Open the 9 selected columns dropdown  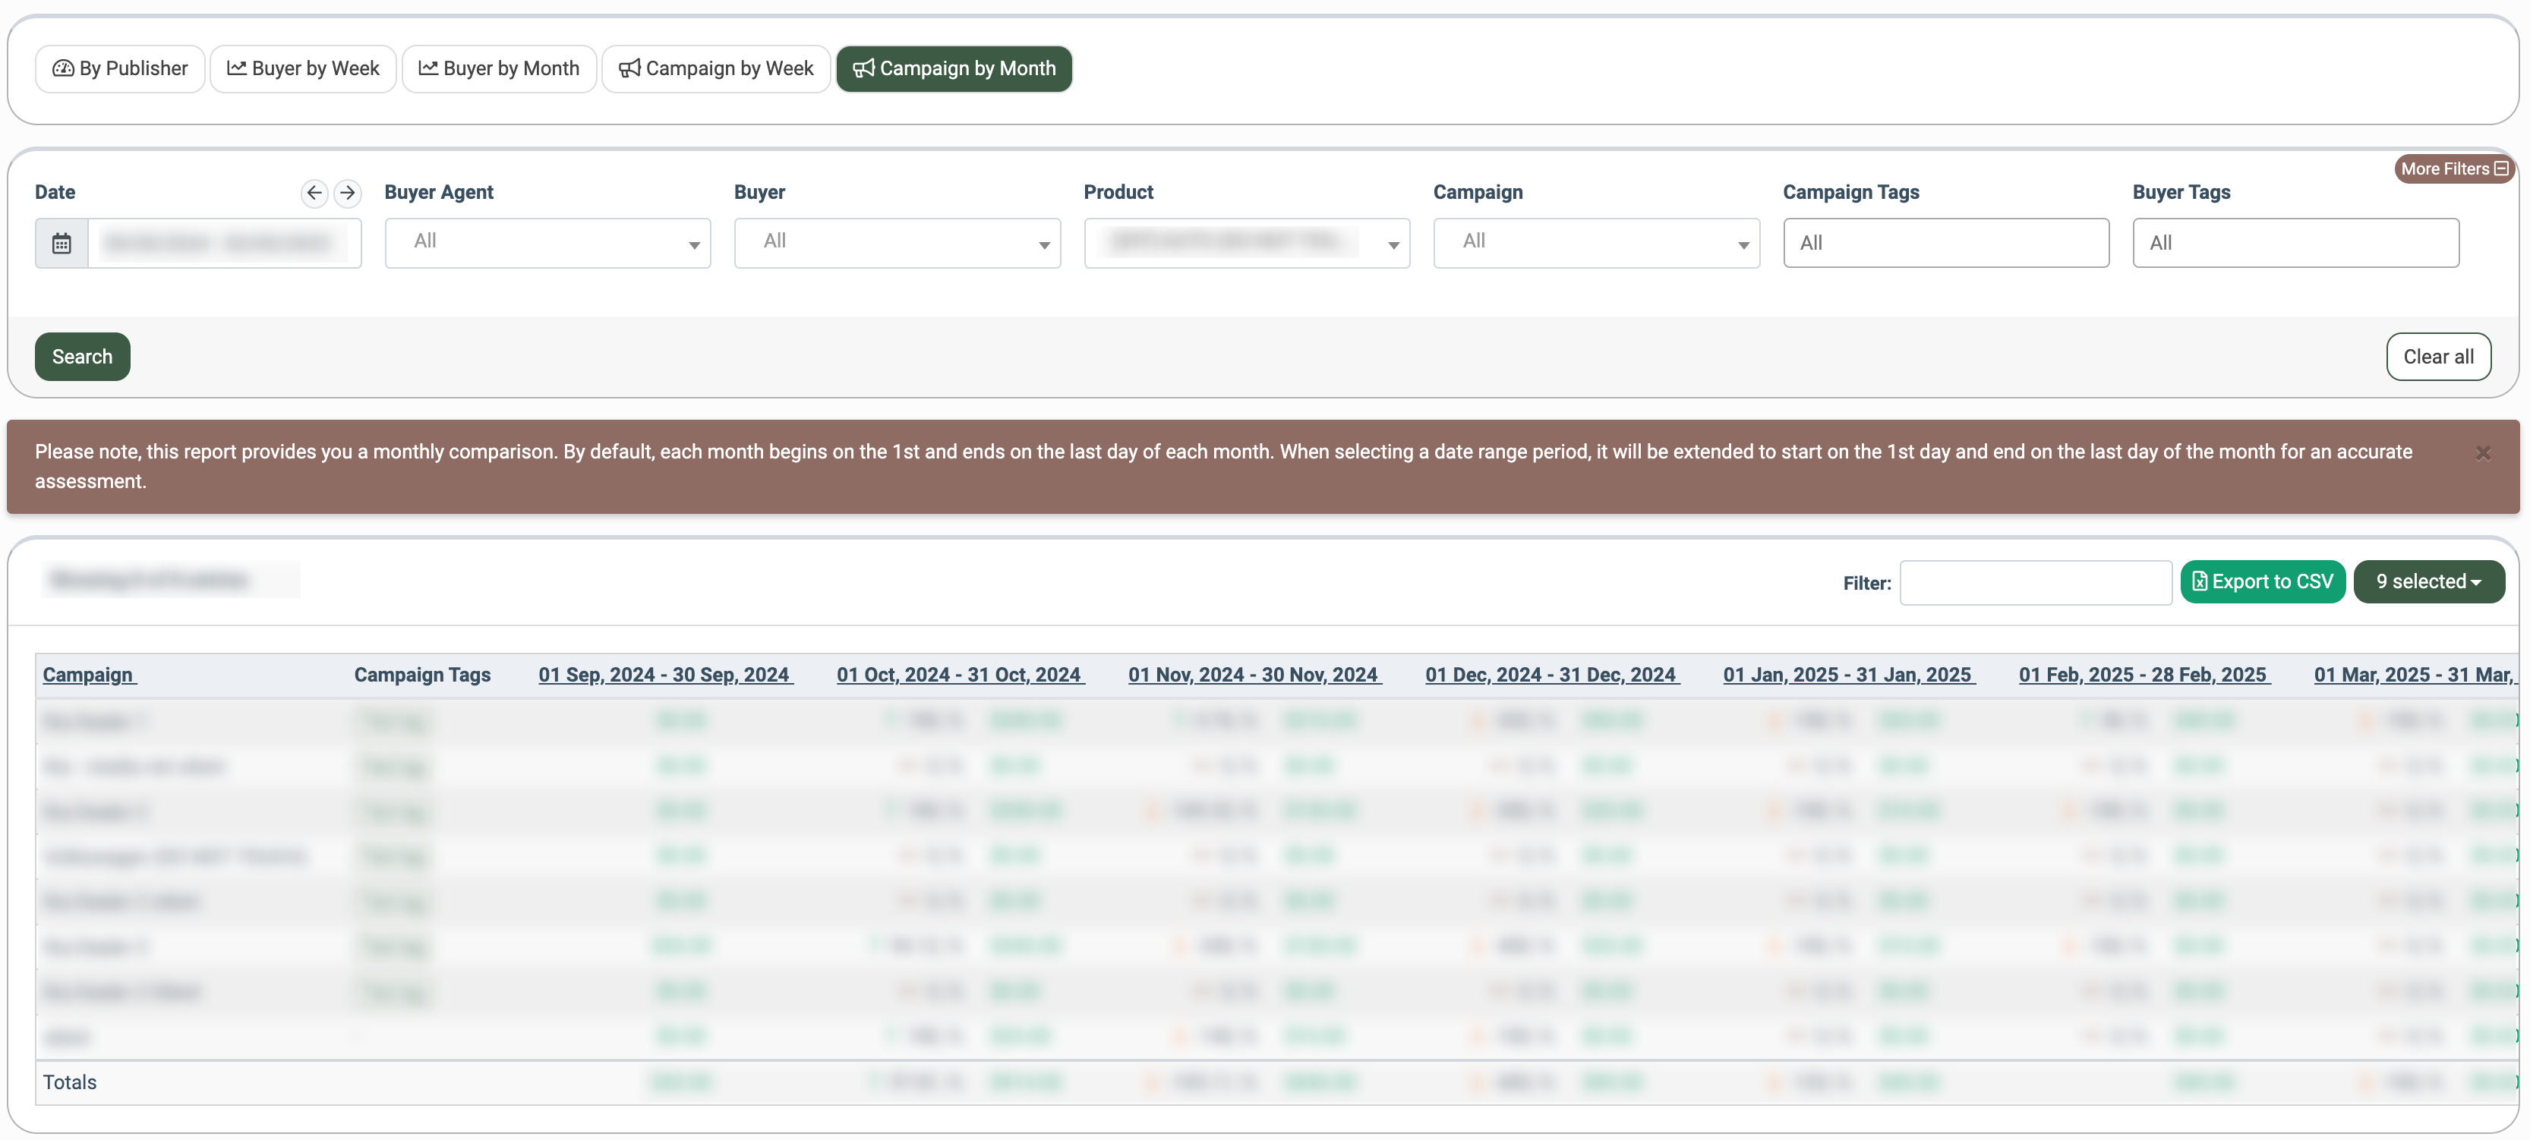(x=2427, y=581)
